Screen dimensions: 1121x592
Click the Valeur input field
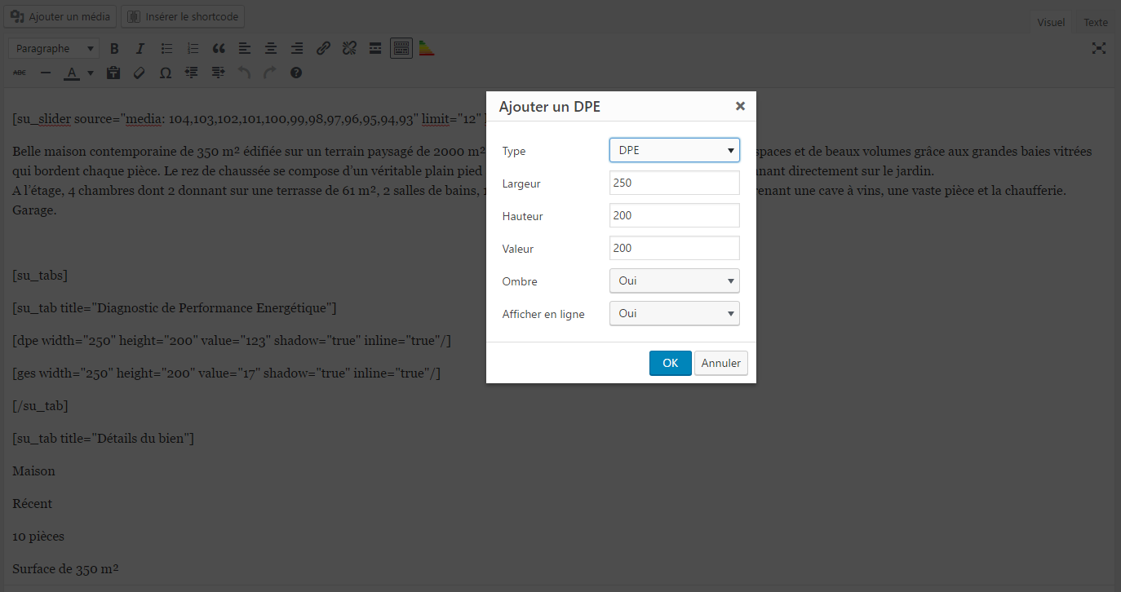(675, 248)
